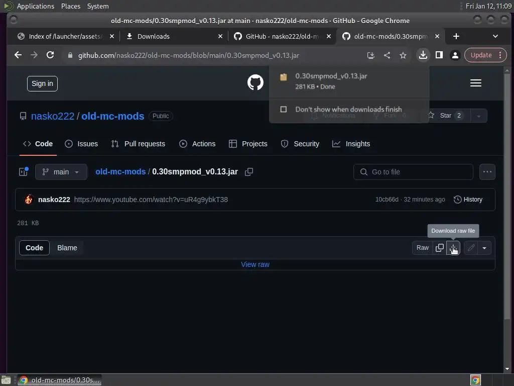Select the Code file view button

(35, 248)
